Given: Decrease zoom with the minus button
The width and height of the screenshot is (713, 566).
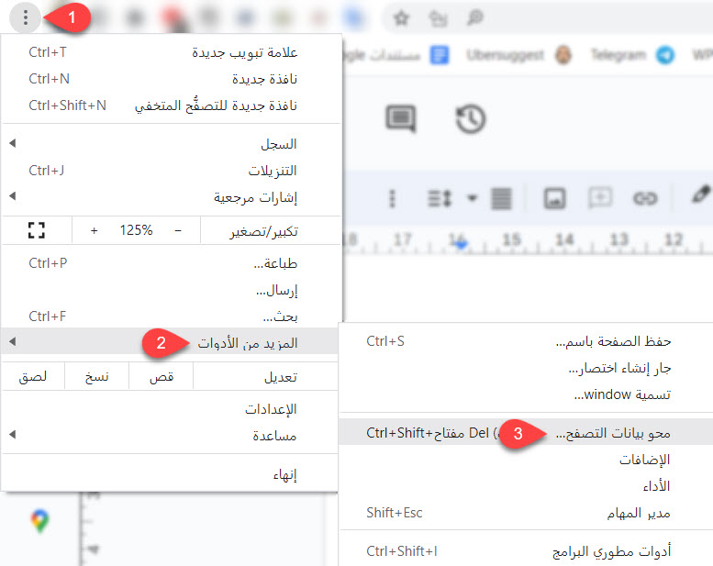Looking at the screenshot, I should 178,230.
